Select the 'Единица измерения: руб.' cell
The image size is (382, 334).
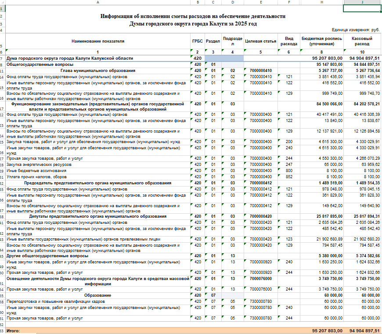356,29
